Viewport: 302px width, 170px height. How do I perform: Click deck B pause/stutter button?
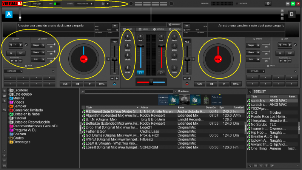point(212,84)
